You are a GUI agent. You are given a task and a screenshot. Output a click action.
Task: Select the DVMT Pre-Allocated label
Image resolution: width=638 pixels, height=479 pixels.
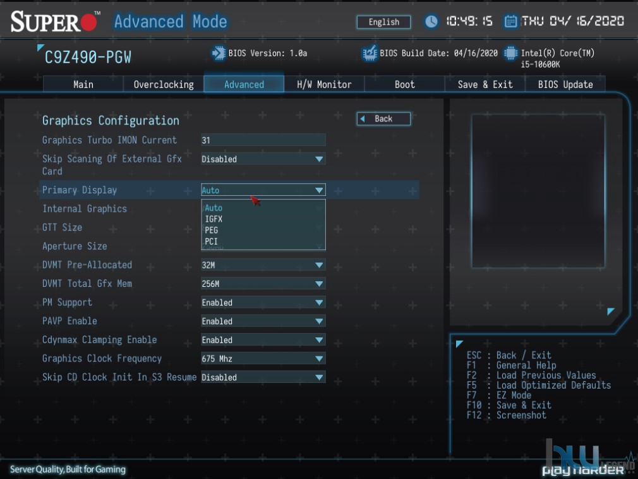pyautogui.click(x=87, y=265)
